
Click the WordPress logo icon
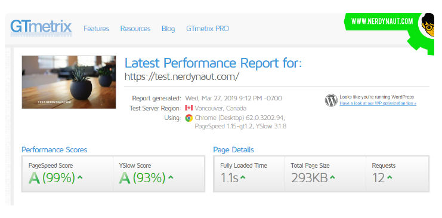(x=331, y=100)
